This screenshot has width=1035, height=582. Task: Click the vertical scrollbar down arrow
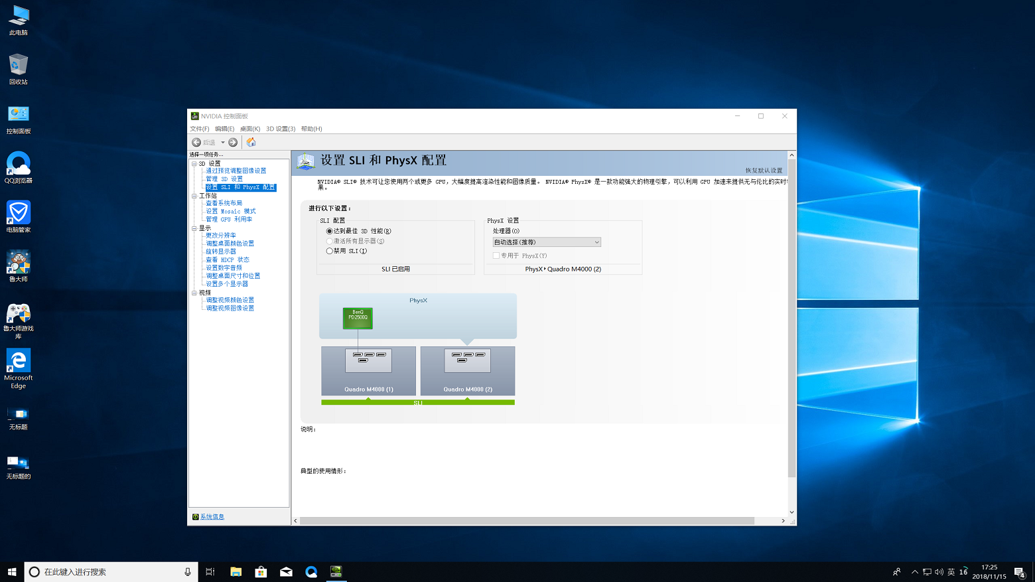(792, 512)
